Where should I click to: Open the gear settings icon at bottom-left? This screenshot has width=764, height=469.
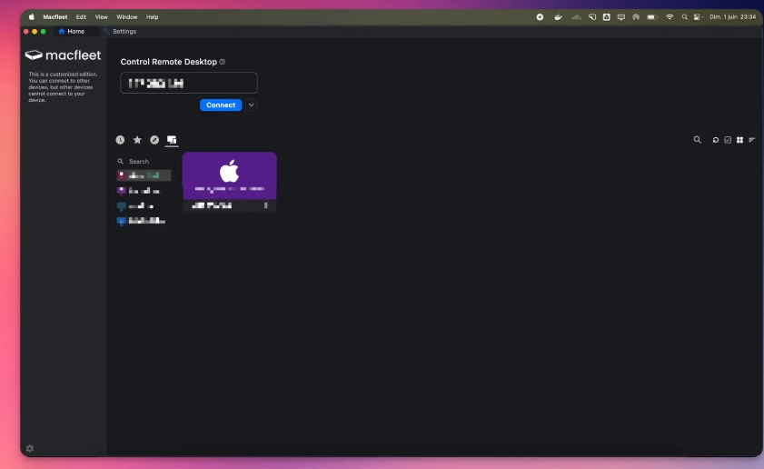pyautogui.click(x=30, y=448)
